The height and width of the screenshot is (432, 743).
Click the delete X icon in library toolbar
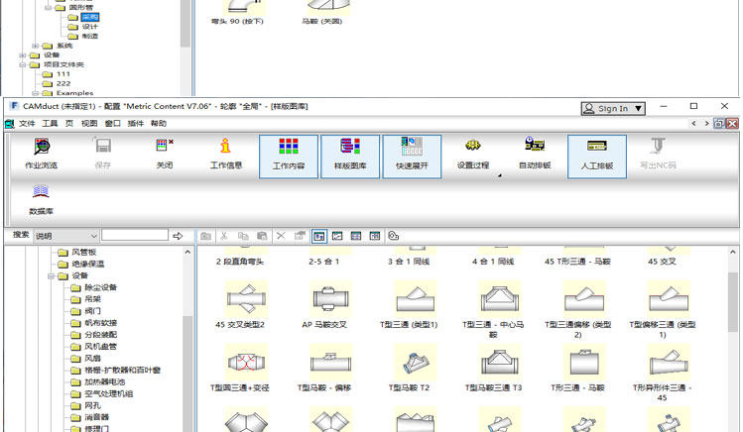[x=281, y=236]
